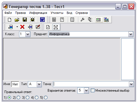The width and height of the screenshot is (138, 103).
Task: Select correct answer radio 5
Action: (x=46, y=98)
